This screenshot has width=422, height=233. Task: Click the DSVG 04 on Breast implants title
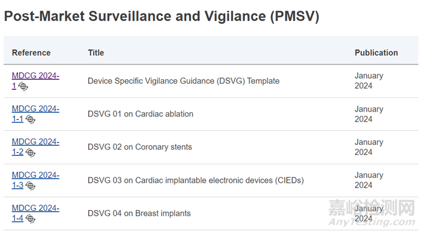[139, 213]
